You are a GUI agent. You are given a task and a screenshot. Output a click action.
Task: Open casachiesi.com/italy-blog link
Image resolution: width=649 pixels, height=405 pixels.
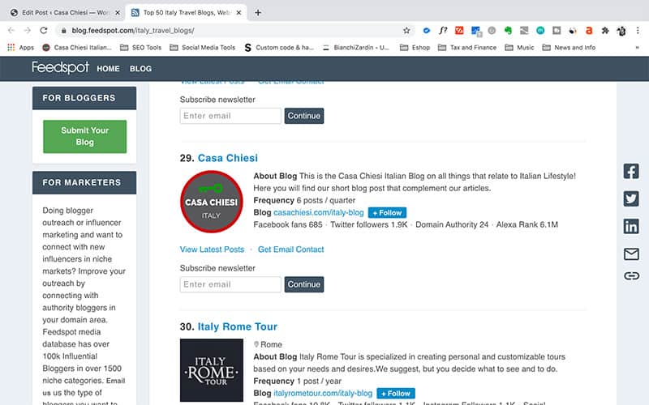click(x=318, y=212)
